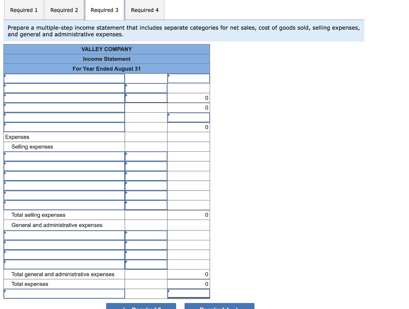Open the fourth account dropdown under Selling expenses
The height and width of the screenshot is (309, 409).
(x=64, y=185)
